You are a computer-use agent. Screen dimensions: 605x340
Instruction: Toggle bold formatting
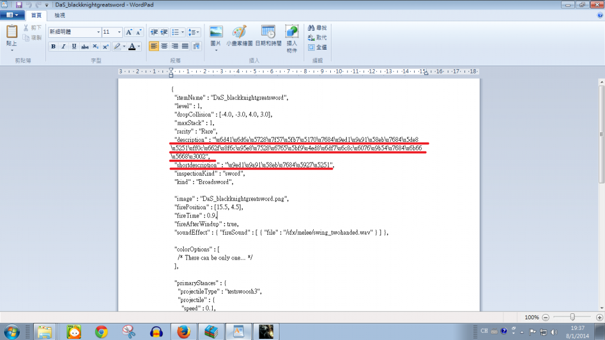(53, 46)
